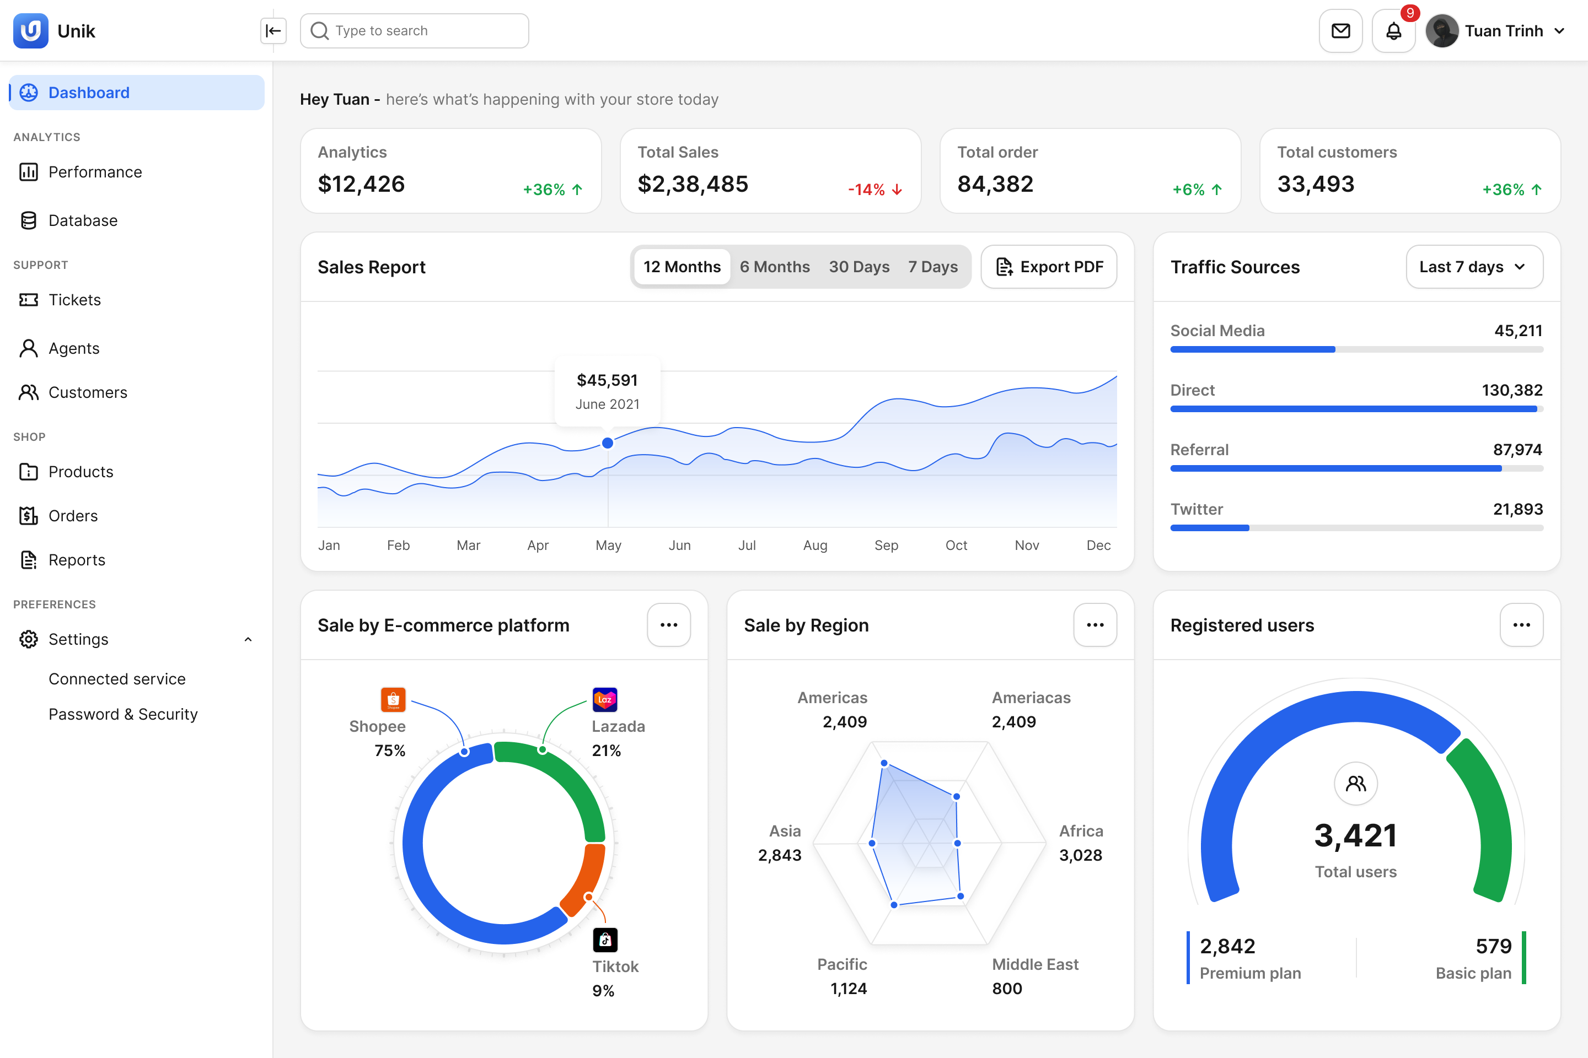Click the Tiktok logo icon

[x=605, y=939]
